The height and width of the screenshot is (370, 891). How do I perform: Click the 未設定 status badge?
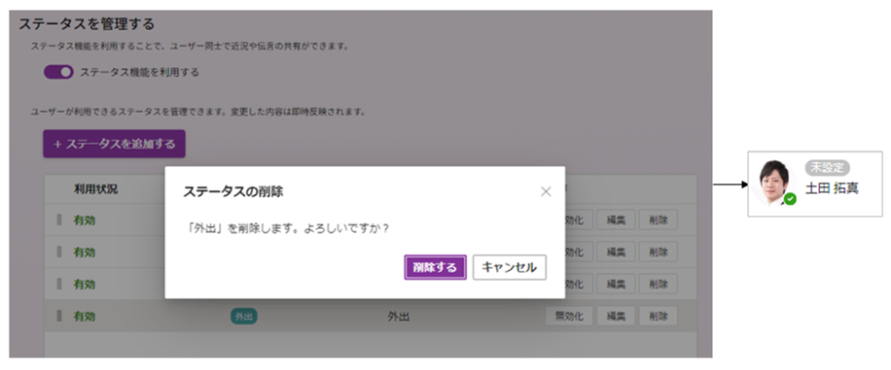pos(827,167)
